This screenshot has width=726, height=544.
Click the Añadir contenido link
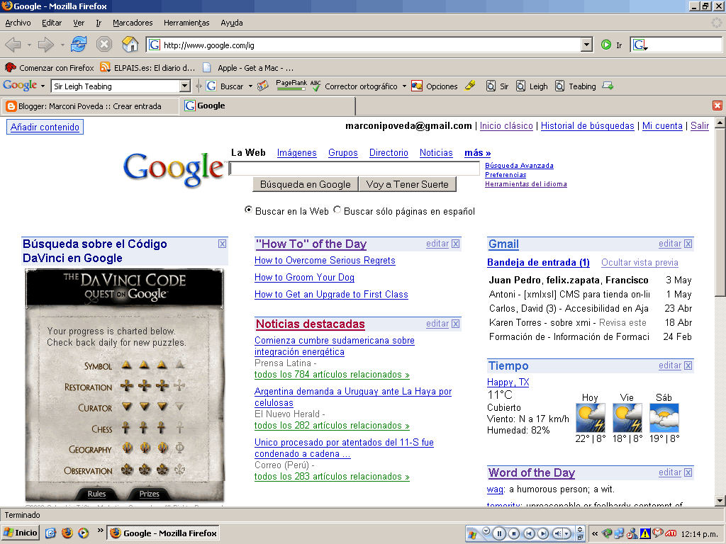tap(45, 127)
